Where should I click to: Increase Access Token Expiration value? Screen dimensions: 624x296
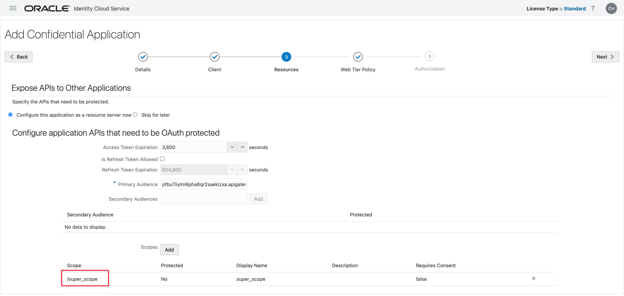click(242, 147)
